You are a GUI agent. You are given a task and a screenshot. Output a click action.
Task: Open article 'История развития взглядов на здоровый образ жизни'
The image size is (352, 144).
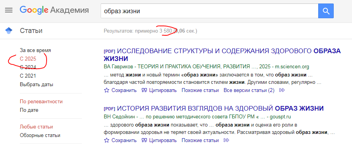[220, 109]
